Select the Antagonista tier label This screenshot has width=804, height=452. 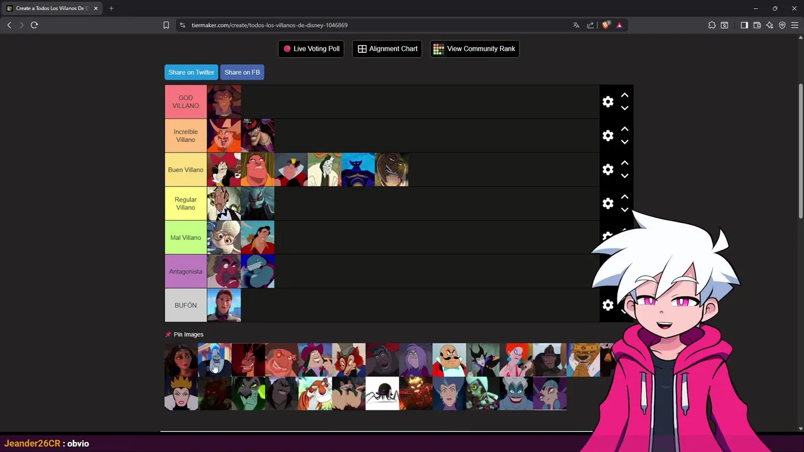pyautogui.click(x=185, y=271)
